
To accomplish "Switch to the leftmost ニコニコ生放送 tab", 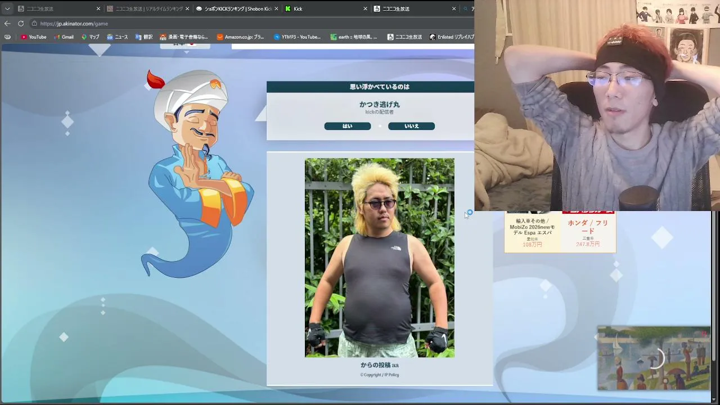I will coord(58,8).
